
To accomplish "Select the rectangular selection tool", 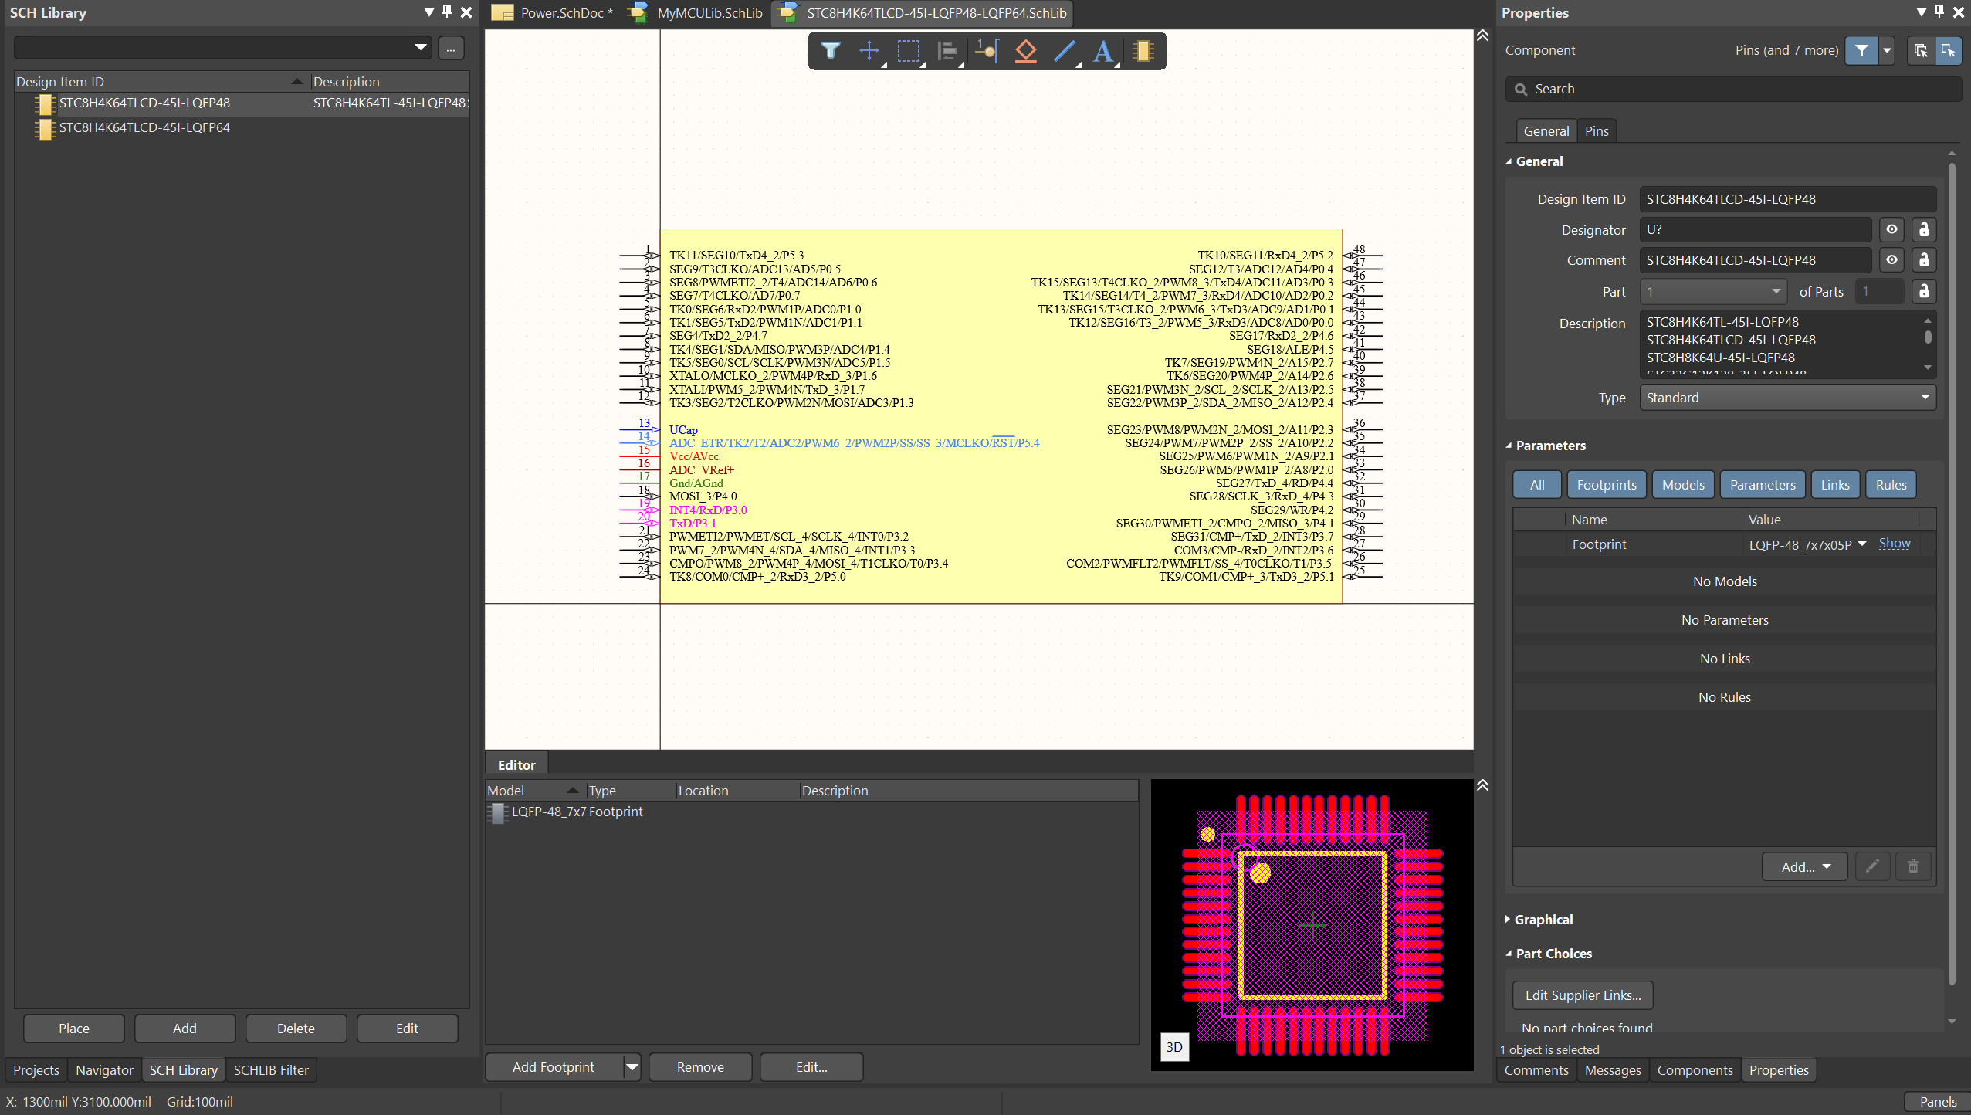I will point(908,51).
